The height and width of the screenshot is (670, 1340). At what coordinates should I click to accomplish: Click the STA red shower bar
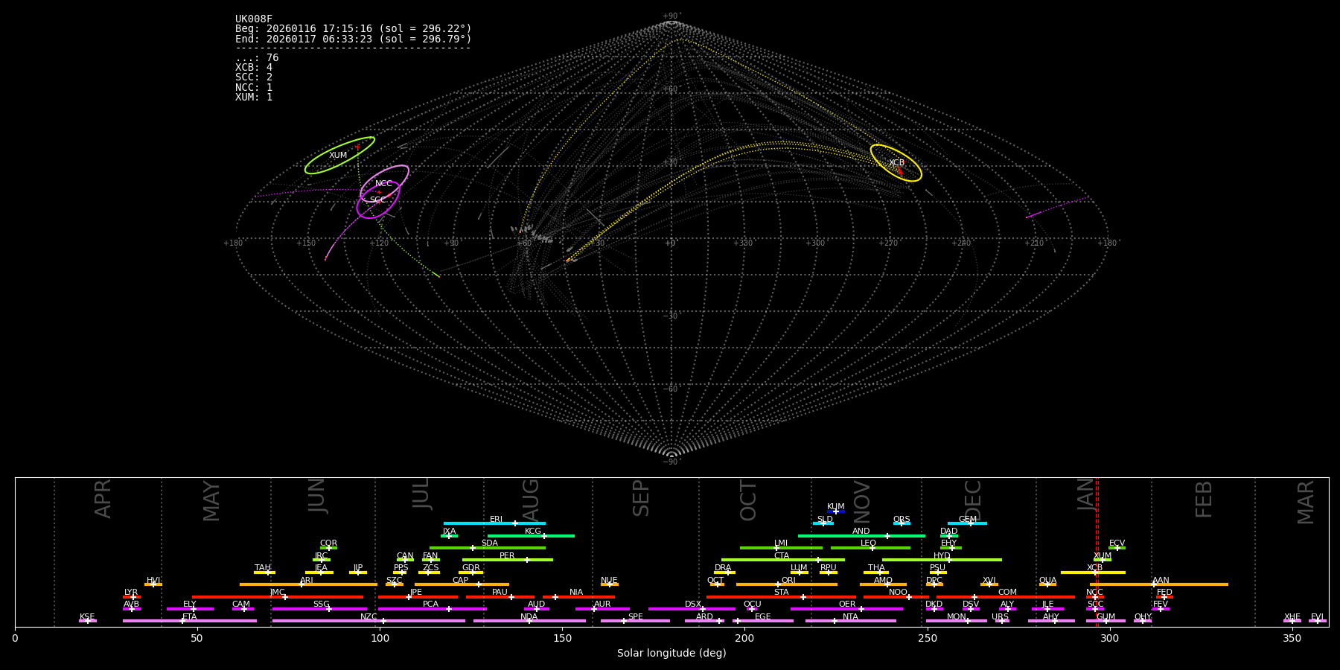tap(781, 597)
